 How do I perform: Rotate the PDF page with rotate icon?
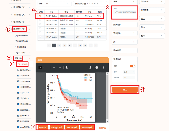point(66,67)
